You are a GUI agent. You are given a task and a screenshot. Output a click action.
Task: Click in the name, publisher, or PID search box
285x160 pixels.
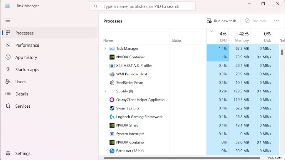tap(142, 6)
